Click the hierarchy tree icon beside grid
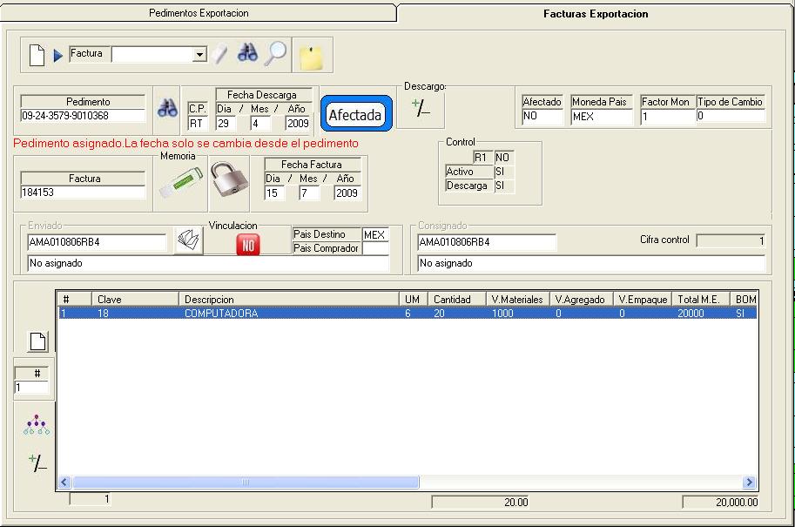795x527 pixels. point(37,425)
